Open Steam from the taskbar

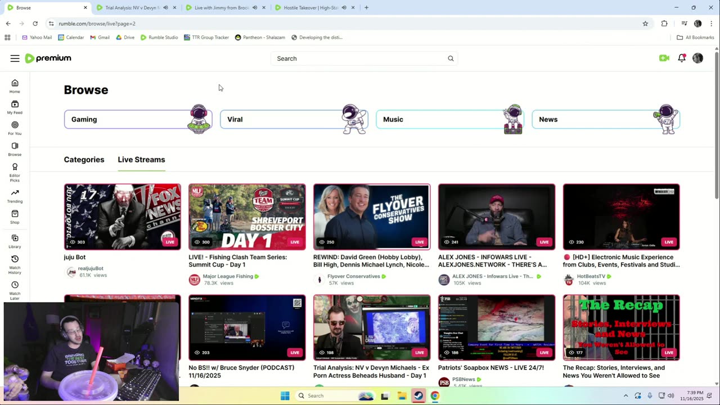(418, 395)
